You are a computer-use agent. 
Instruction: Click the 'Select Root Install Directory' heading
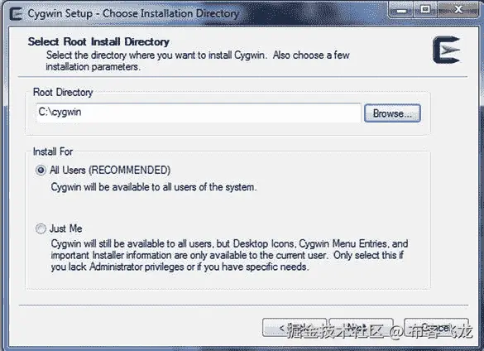pyautogui.click(x=98, y=41)
